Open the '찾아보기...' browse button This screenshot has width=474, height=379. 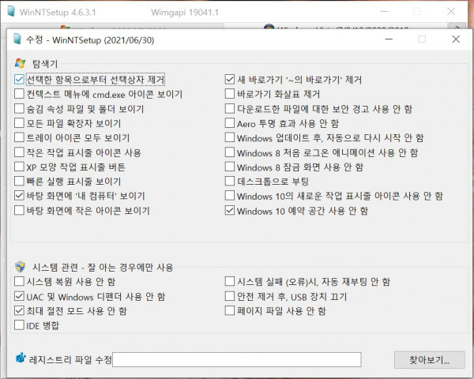tap(429, 360)
